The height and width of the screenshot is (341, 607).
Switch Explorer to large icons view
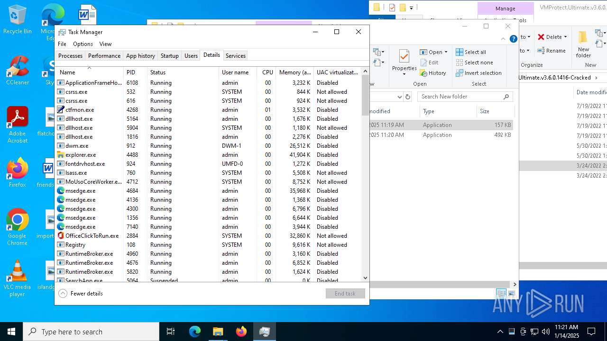[511, 294]
